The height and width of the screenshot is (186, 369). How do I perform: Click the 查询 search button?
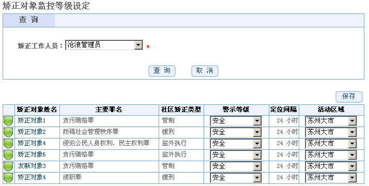point(162,71)
